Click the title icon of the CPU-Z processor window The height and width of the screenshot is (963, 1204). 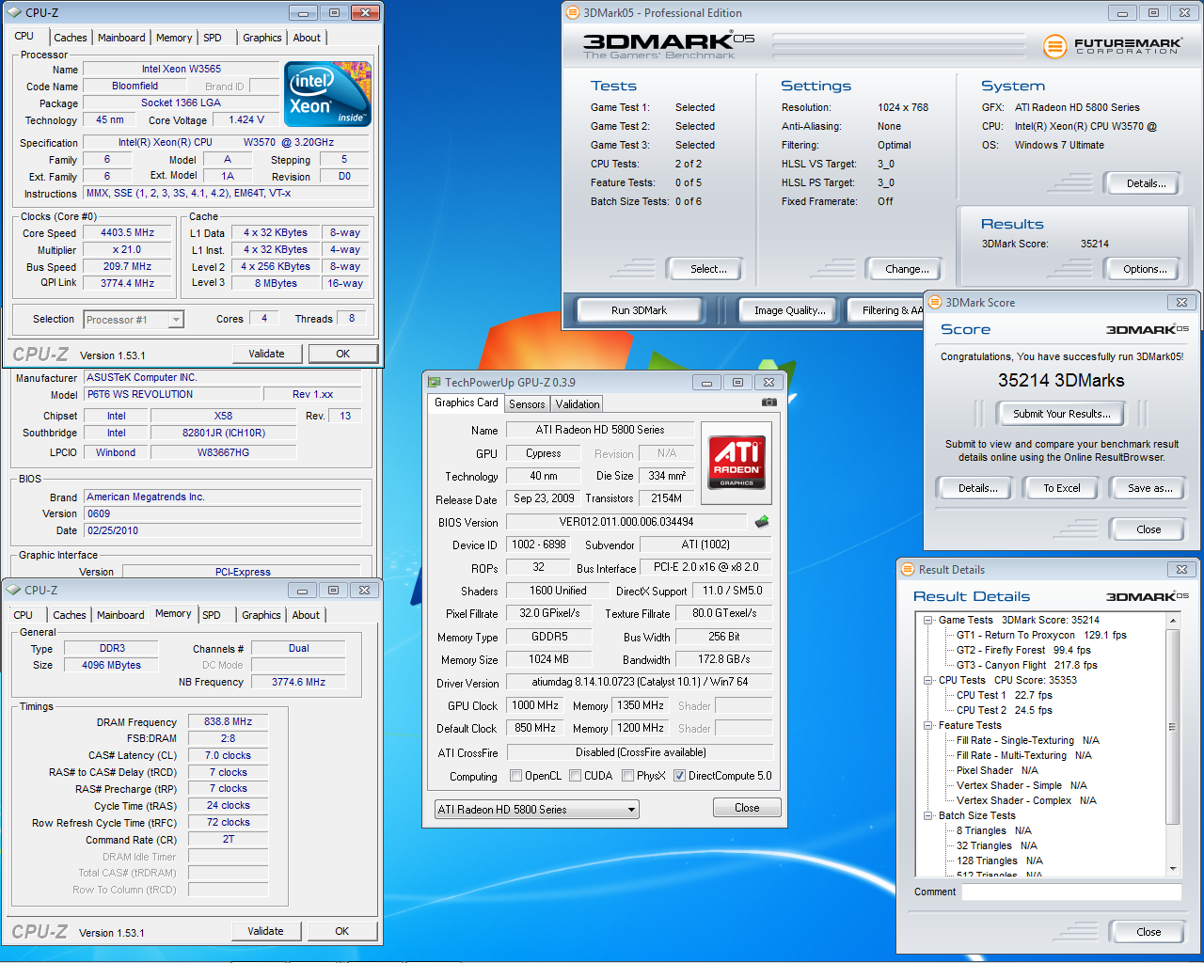[14, 12]
